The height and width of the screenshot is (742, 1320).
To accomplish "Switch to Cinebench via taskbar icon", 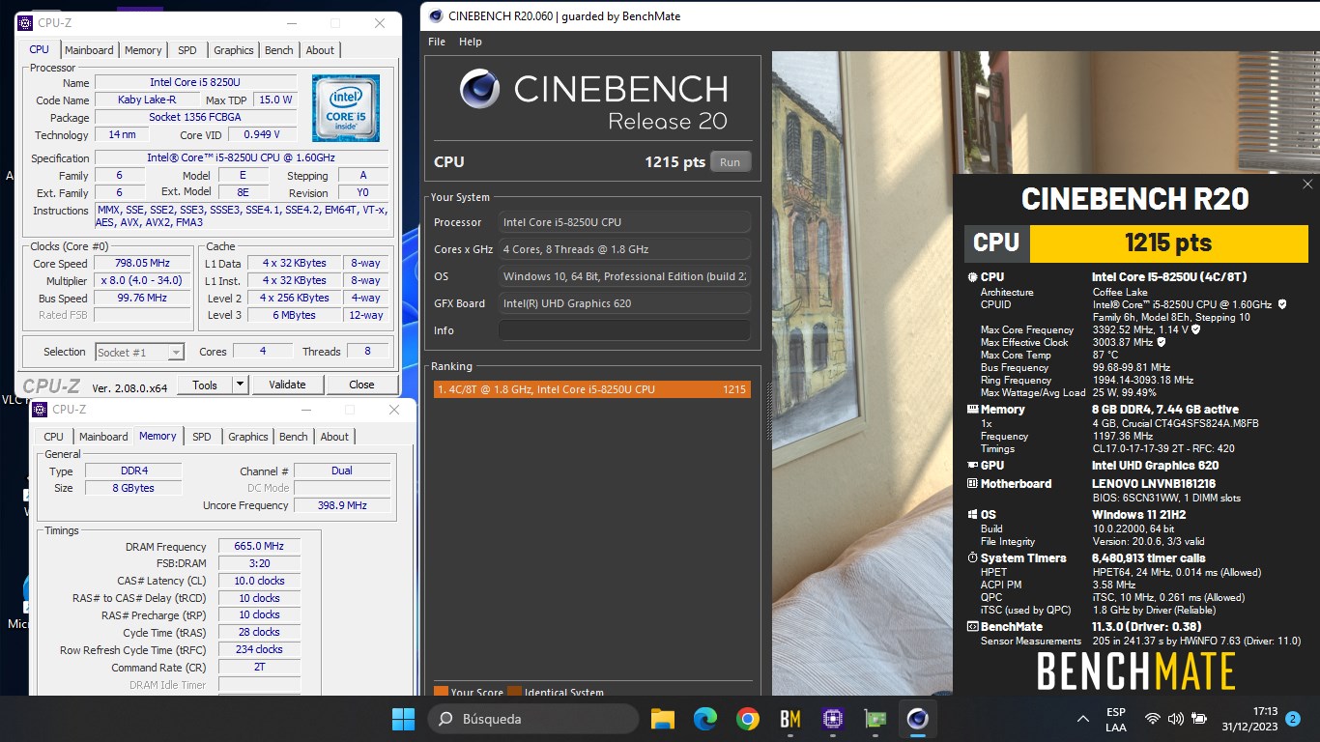I will coord(917,719).
